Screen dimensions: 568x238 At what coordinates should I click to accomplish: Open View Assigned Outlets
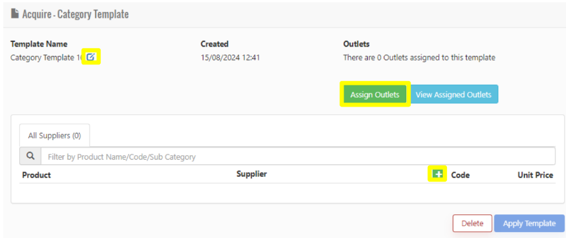[x=453, y=95]
